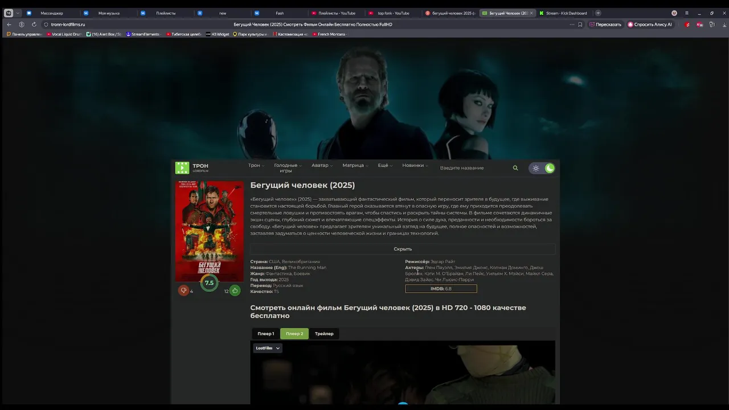The height and width of the screenshot is (410, 729).
Task: Close the Бегущий Человек active tab
Action: pos(531,13)
